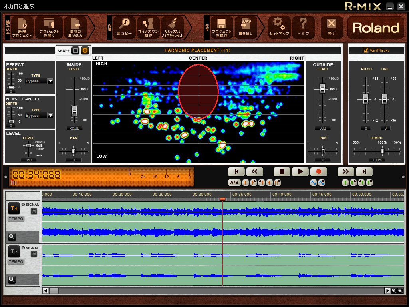Viewport: 409px width, 307px height.
Task: Click the Roland logo button
Action: click(x=375, y=28)
